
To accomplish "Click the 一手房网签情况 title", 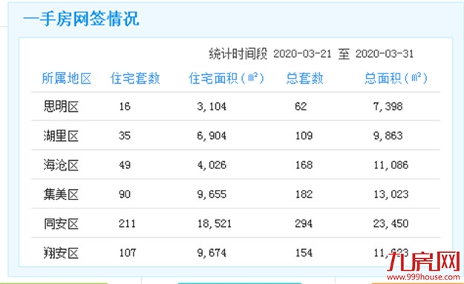I will pyautogui.click(x=81, y=19).
